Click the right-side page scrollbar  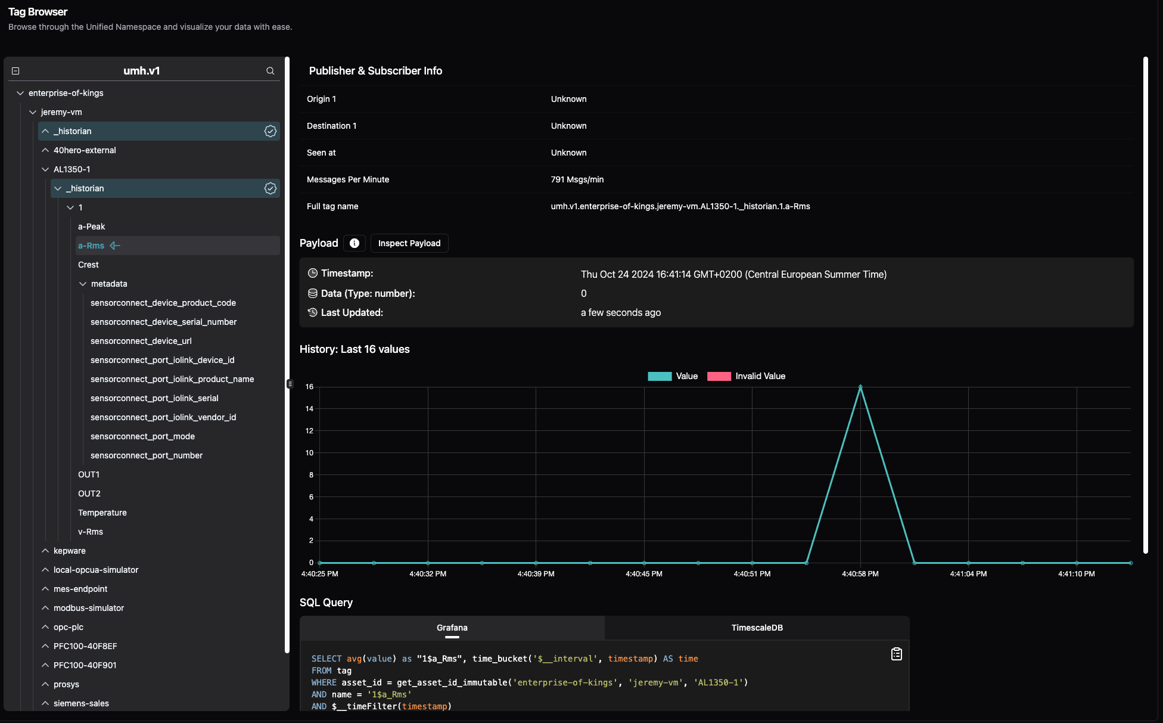[1145, 304]
